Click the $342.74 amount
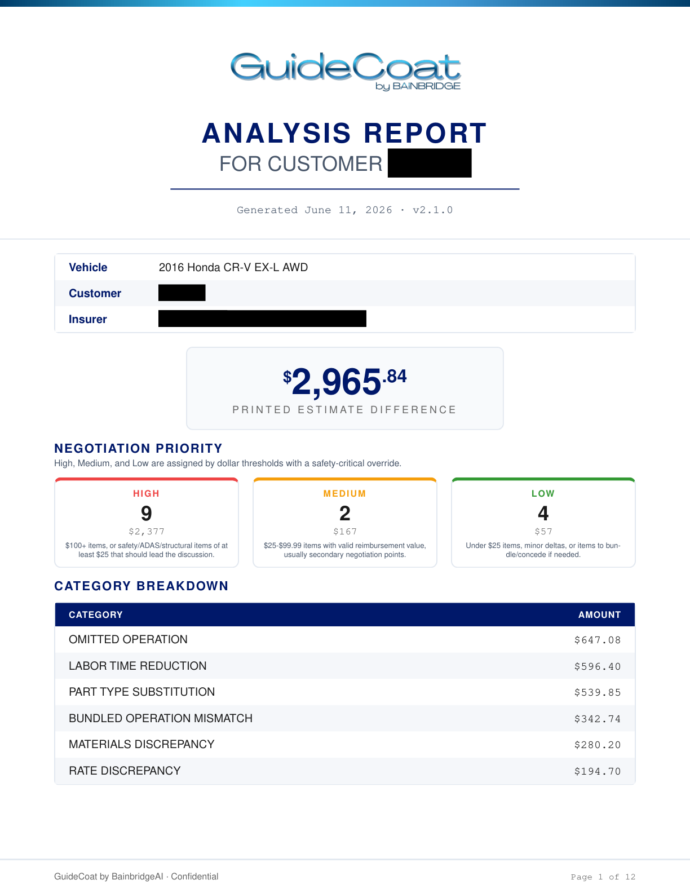The image size is (690, 893). point(598,719)
